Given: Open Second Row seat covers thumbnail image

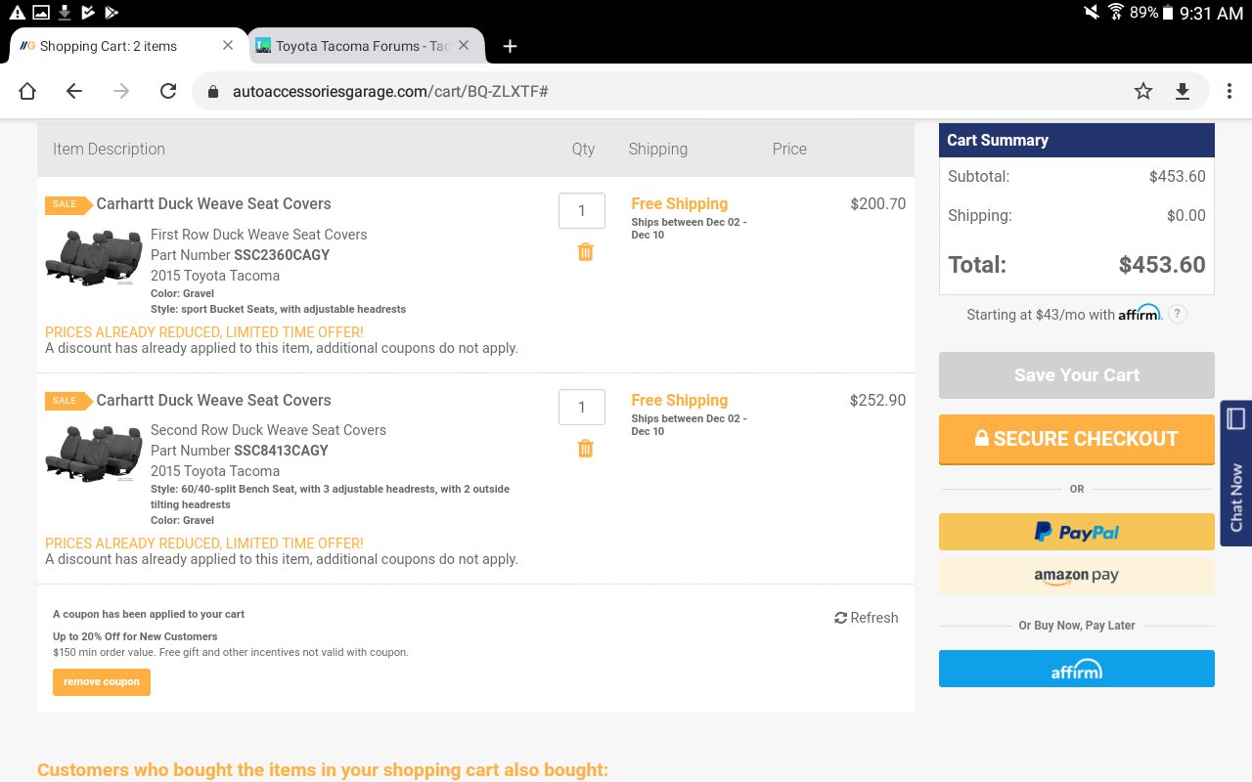Looking at the screenshot, I should coord(94,454).
